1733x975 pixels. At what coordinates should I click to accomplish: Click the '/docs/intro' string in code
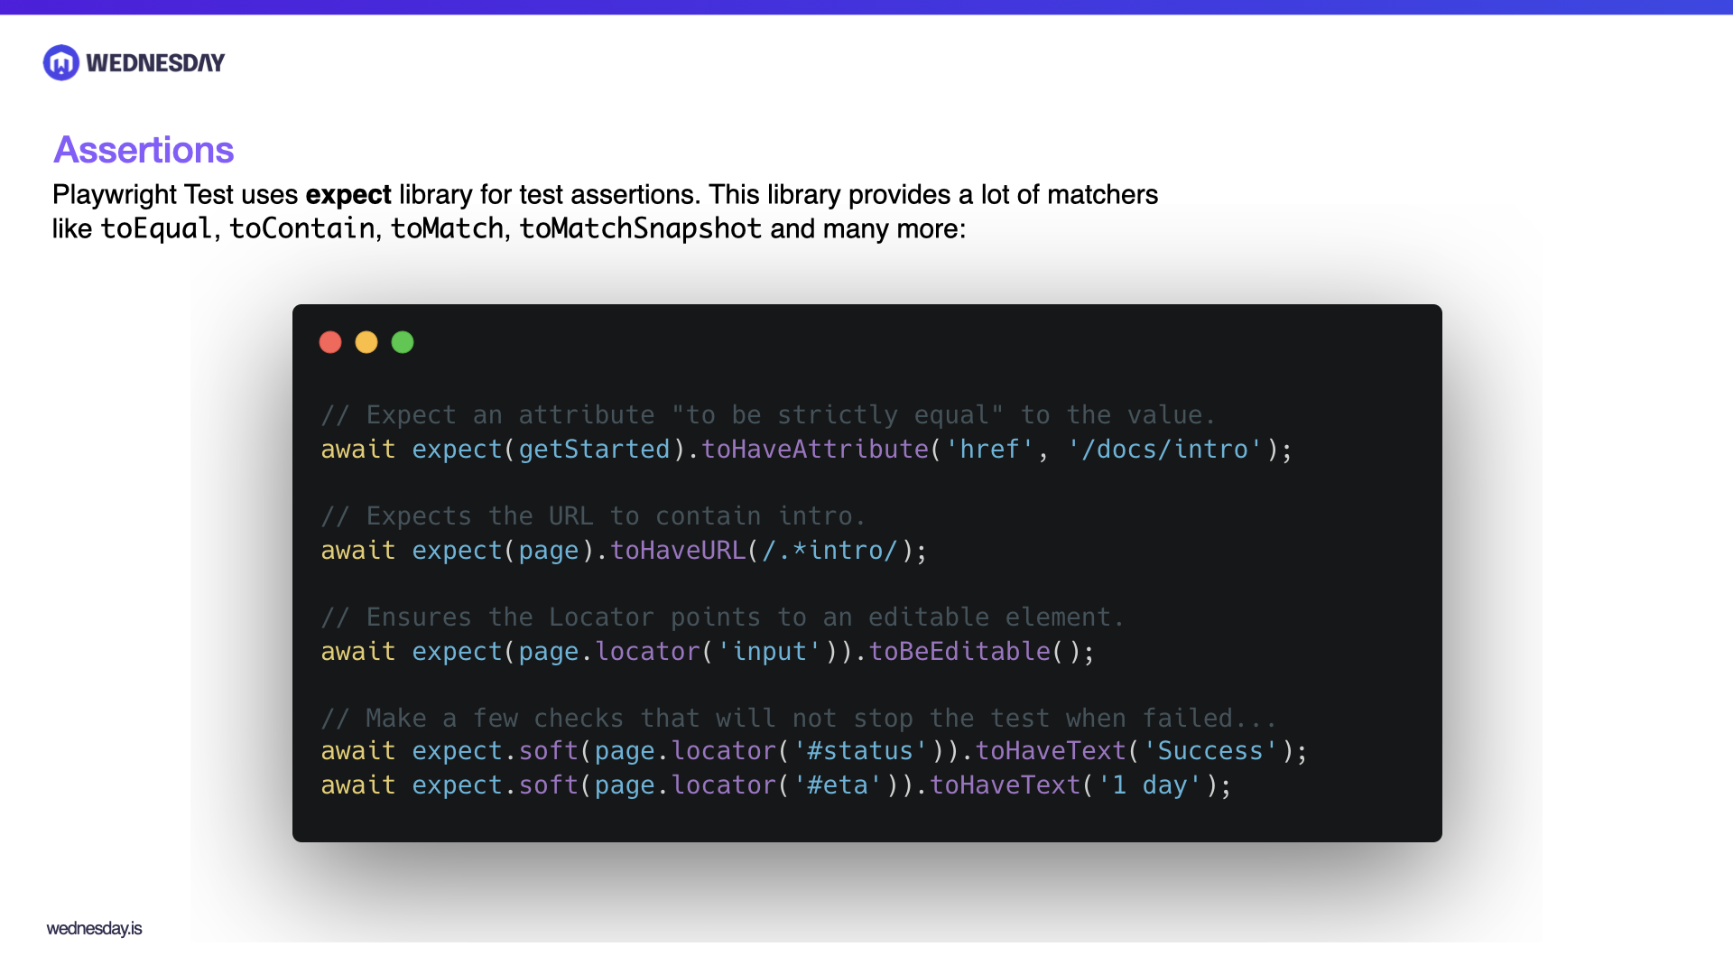pos(1165,449)
